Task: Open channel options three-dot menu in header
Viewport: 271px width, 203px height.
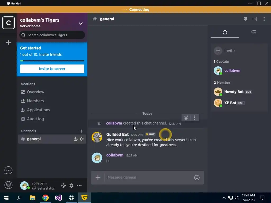Action: pyautogui.click(x=264, y=19)
